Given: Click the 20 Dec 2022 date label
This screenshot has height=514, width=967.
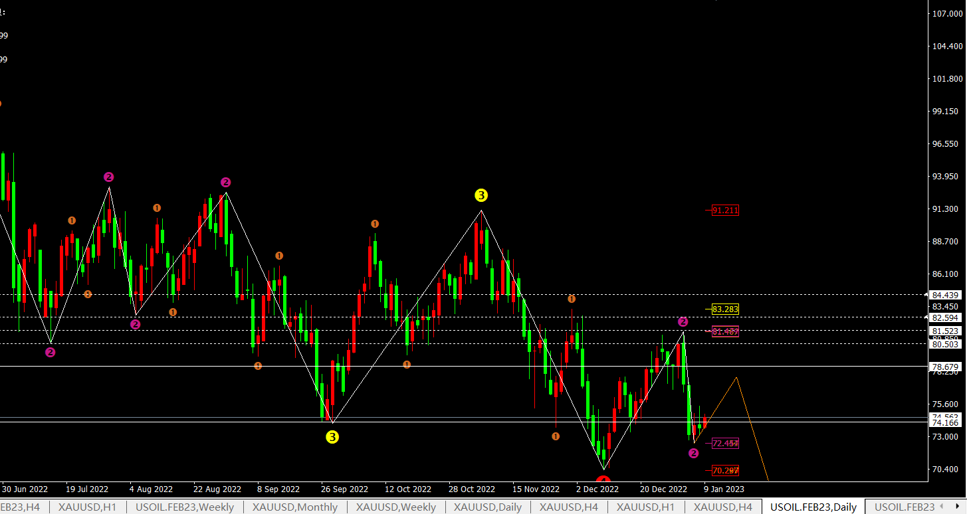Looking at the screenshot, I should (663, 489).
